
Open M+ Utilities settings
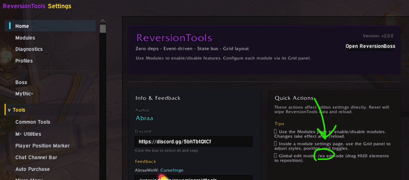click(x=28, y=134)
